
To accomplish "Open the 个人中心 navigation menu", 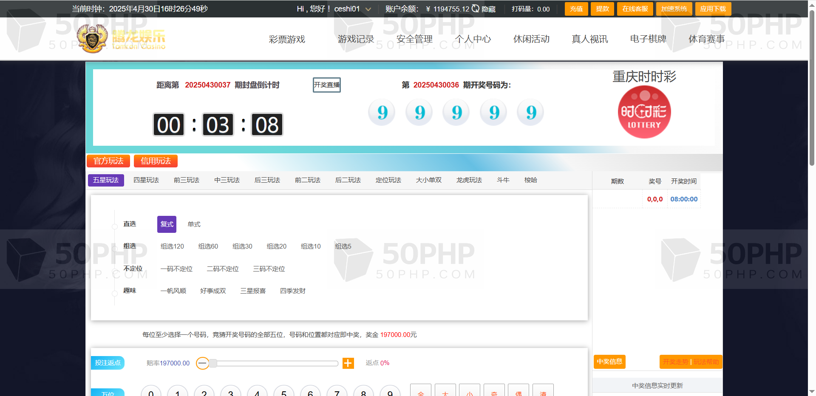I will pyautogui.click(x=473, y=39).
